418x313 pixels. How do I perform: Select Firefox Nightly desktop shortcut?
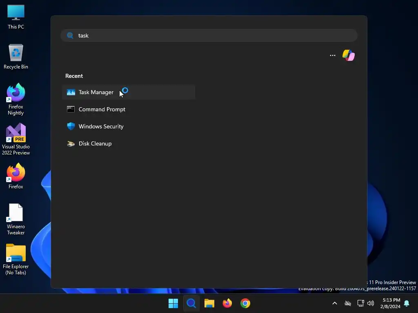(16, 99)
